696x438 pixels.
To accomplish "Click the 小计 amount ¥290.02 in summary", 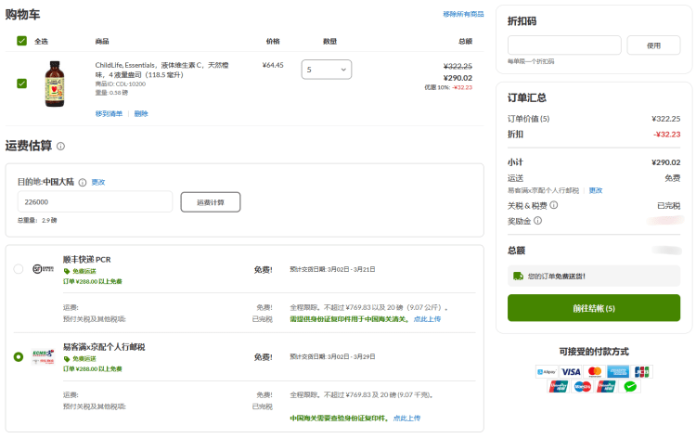I will 665,162.
